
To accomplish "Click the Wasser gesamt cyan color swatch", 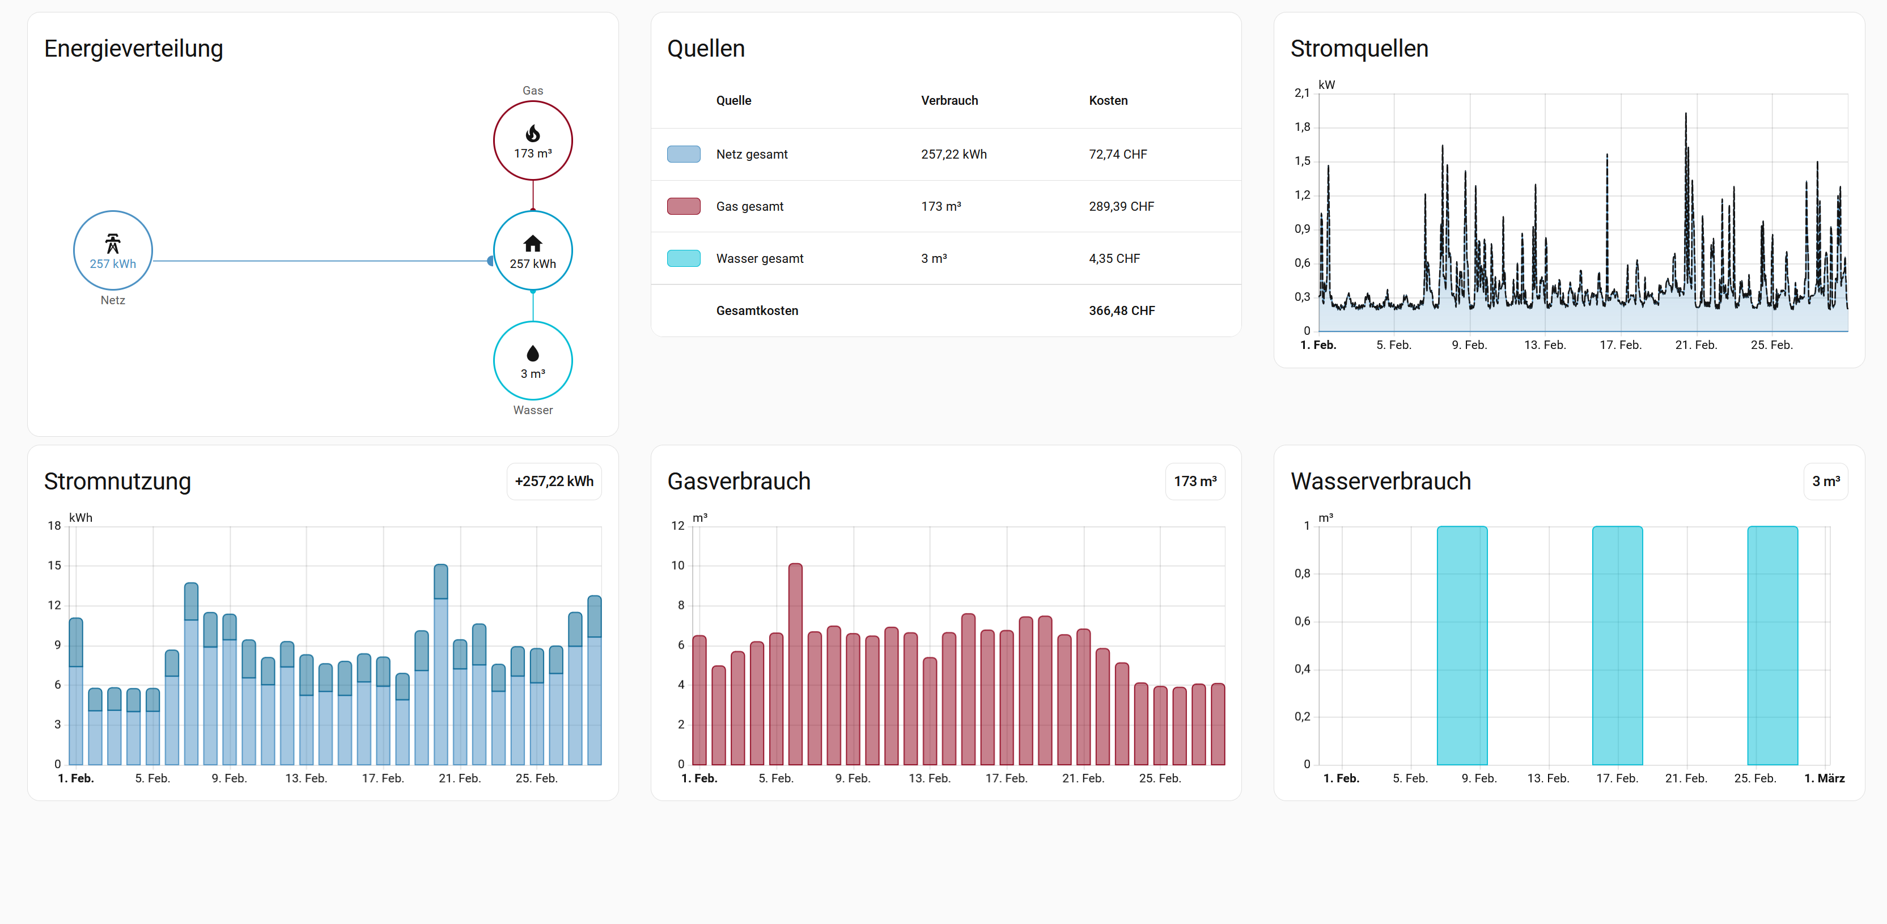I will (682, 258).
